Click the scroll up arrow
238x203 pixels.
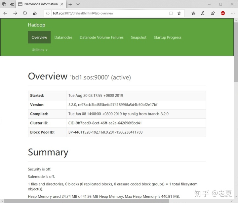(x=236, y=20)
